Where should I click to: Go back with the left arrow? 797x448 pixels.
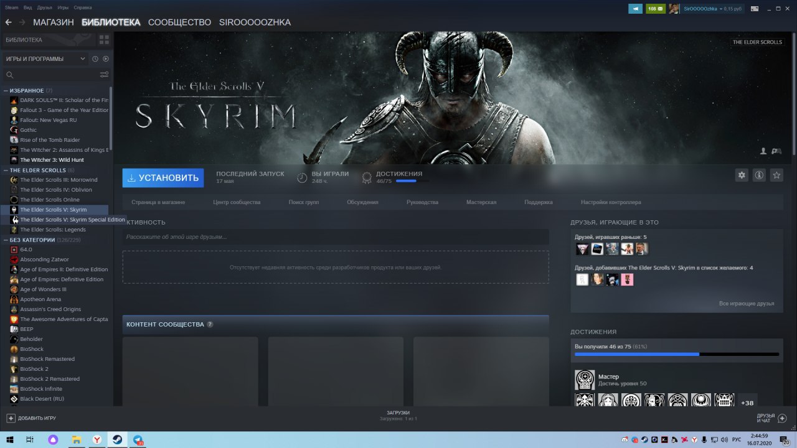click(8, 22)
